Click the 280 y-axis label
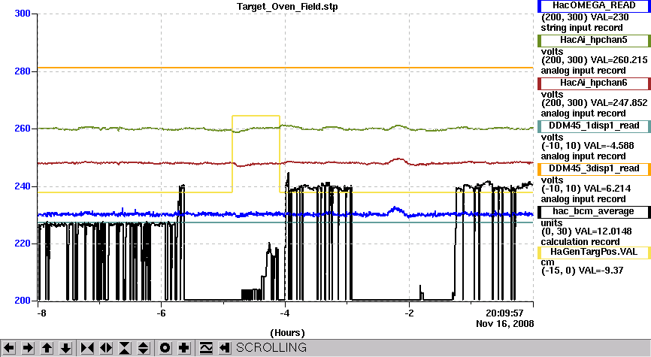This screenshot has height=357, width=651. (x=23, y=71)
